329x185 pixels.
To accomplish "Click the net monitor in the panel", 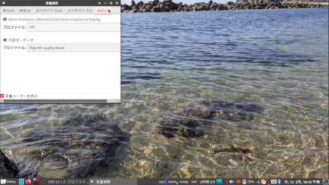I will click(x=194, y=181).
